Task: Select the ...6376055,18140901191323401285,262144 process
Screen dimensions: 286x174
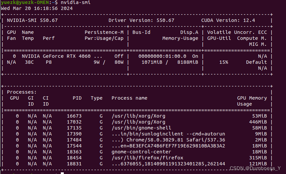Action: tap(168, 164)
